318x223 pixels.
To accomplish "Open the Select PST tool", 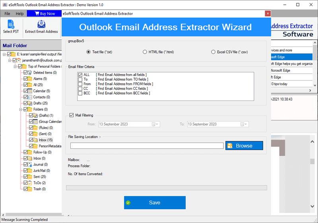I will (11, 27).
